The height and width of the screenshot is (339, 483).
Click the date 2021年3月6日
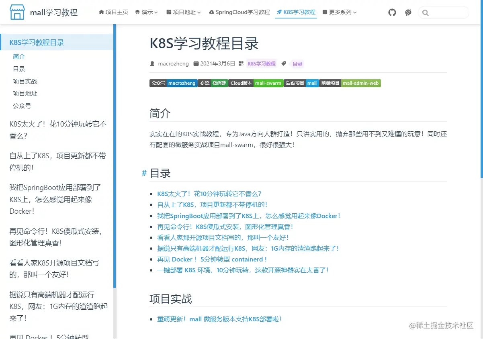(217, 63)
